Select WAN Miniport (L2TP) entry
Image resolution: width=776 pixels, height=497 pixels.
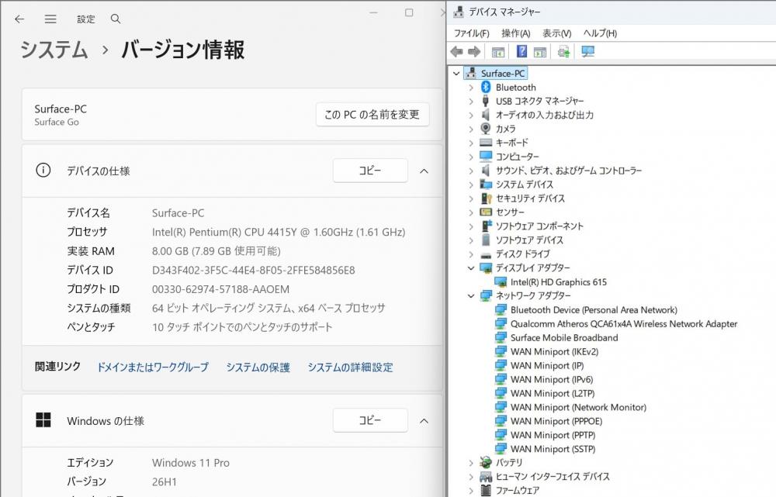(553, 394)
